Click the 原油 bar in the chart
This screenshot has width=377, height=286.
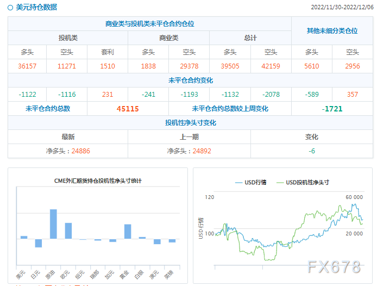[x=53, y=224]
